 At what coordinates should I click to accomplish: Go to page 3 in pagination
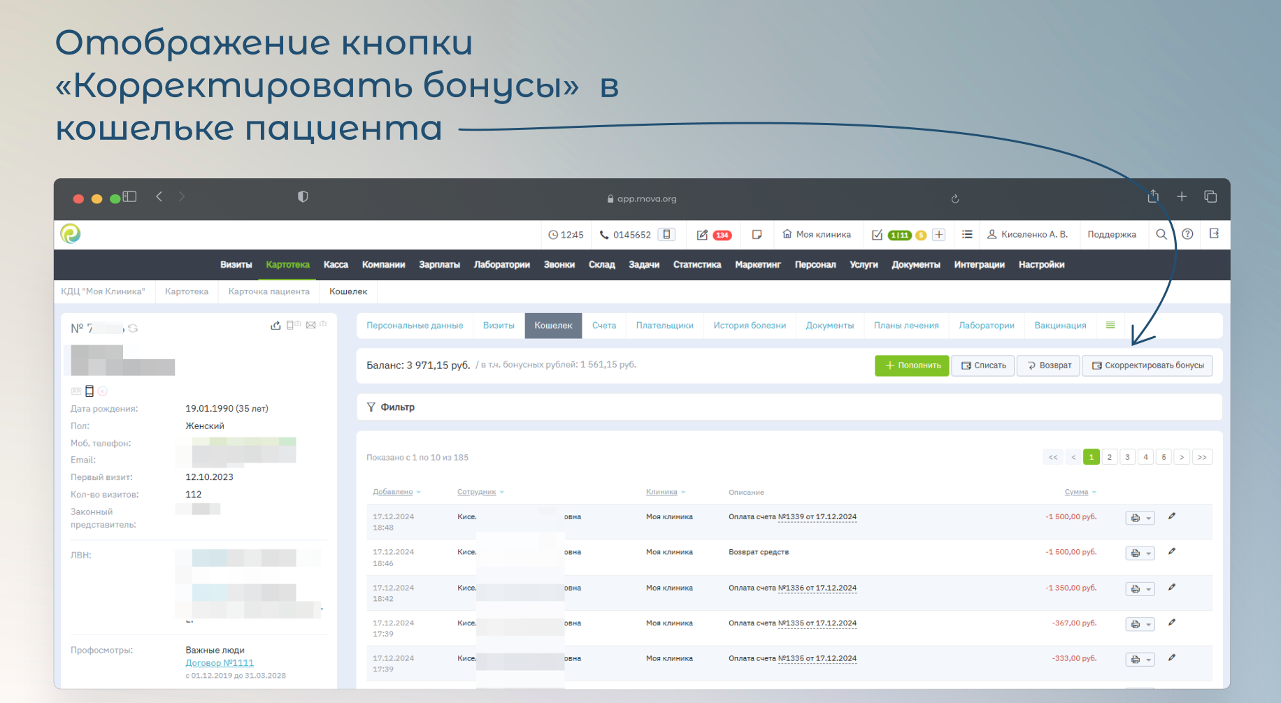click(1127, 457)
